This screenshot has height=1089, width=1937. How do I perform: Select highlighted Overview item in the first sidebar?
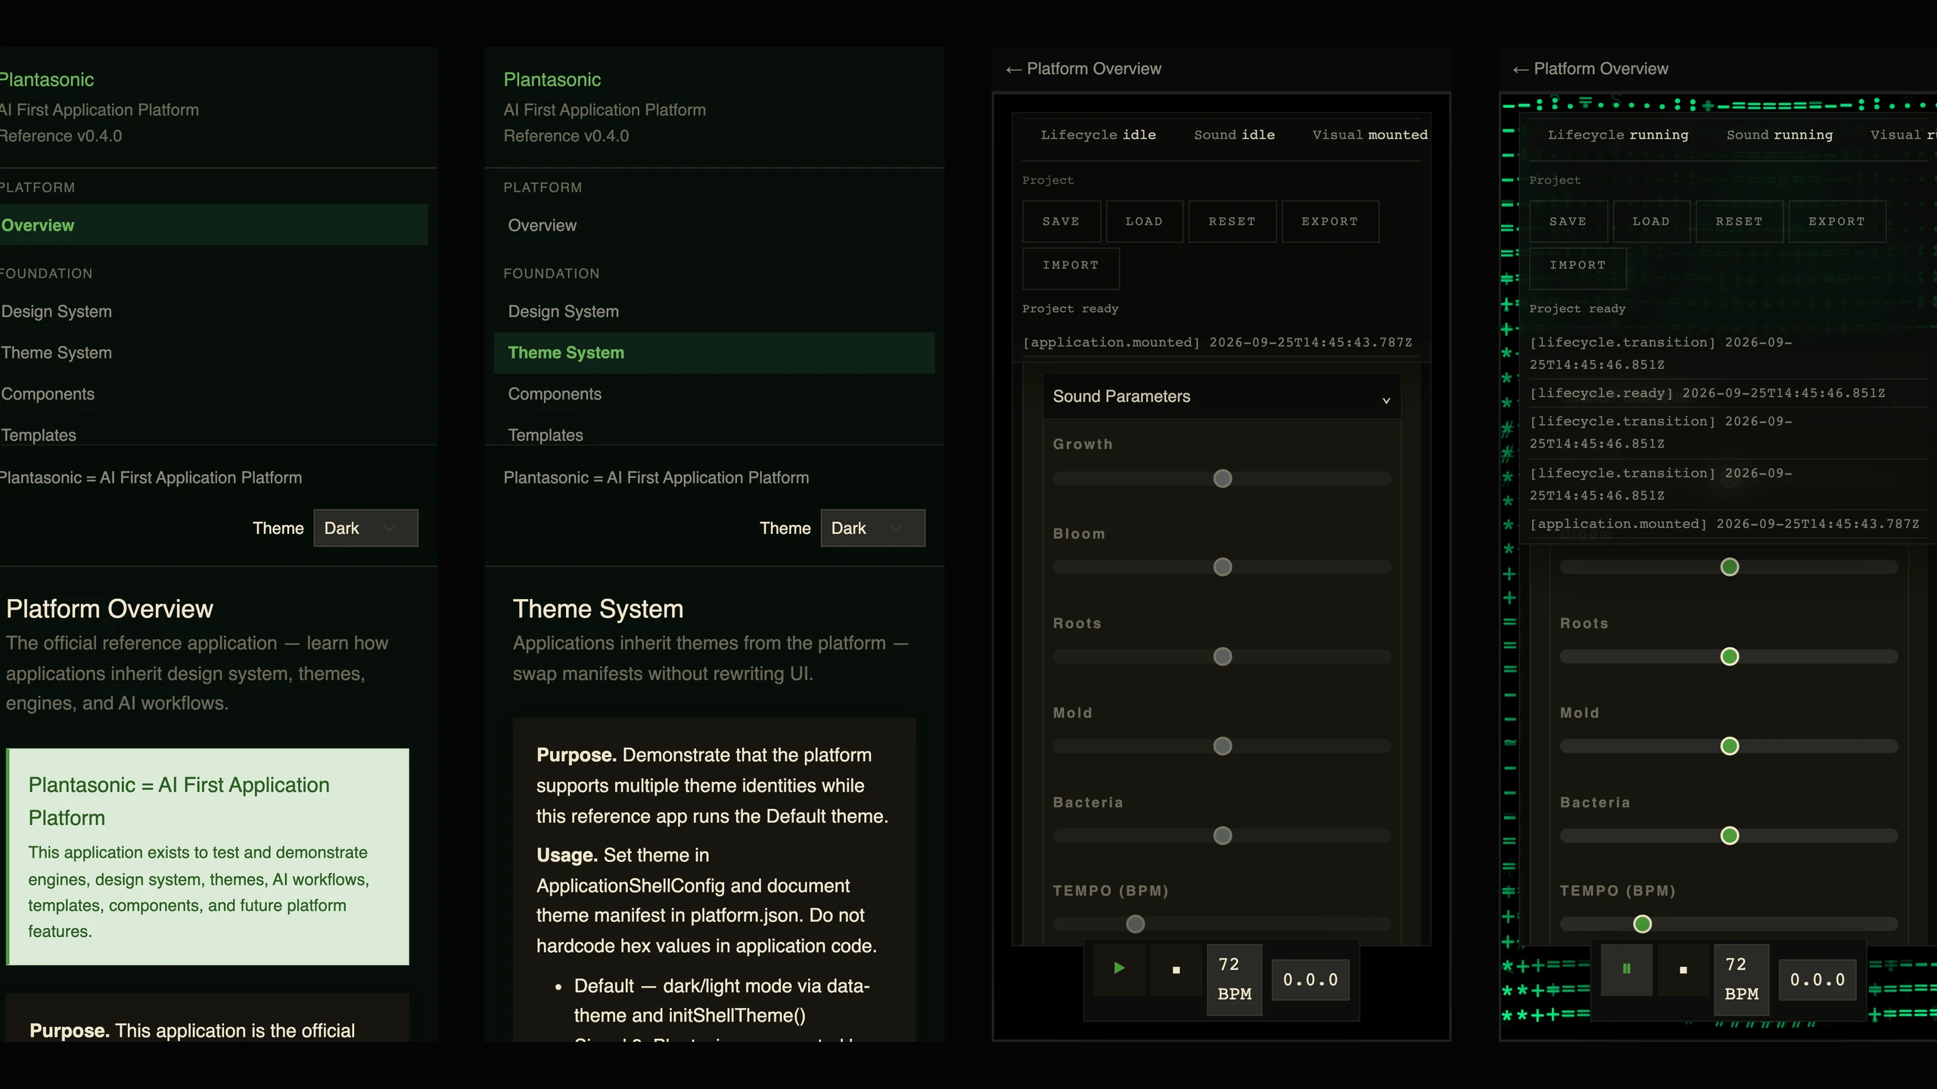tap(213, 225)
